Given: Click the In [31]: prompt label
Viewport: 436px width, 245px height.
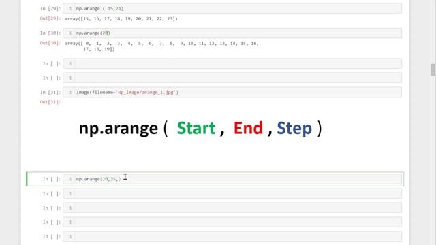Looking at the screenshot, I should (50, 93).
